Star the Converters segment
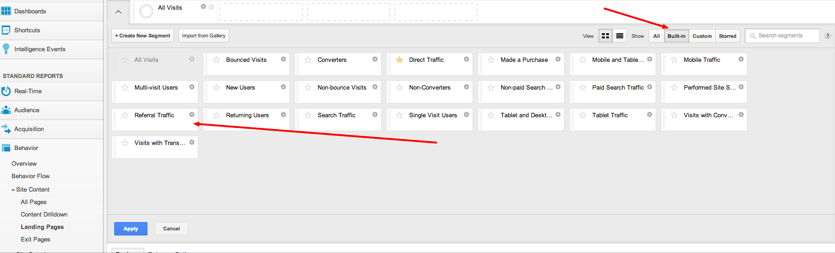The height and width of the screenshot is (253, 835). tap(308, 60)
